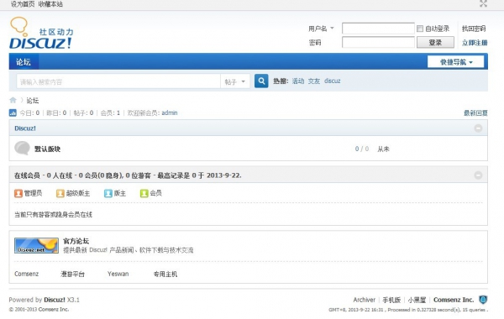Open the 帖子 search type dropdown
This screenshot has height=319, width=504.
click(235, 81)
